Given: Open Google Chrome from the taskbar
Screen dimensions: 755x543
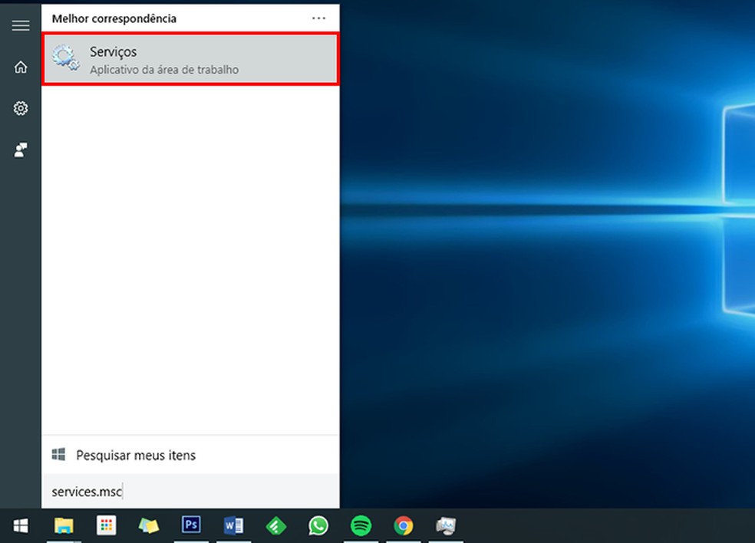Looking at the screenshot, I should 403,525.
